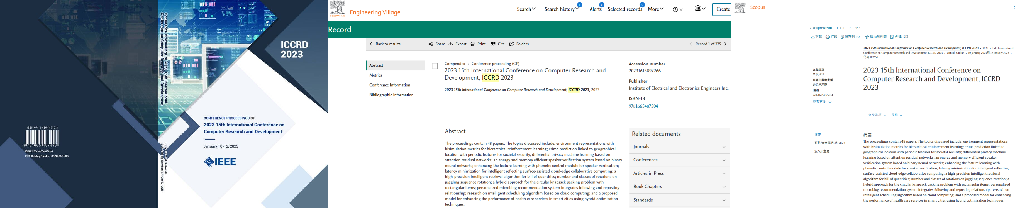Go to next record with right chevron
Screen dimensions: 1015x208
pos(725,44)
